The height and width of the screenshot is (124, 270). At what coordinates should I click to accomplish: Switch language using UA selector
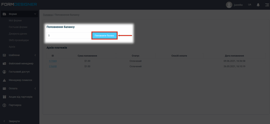click(249, 5)
